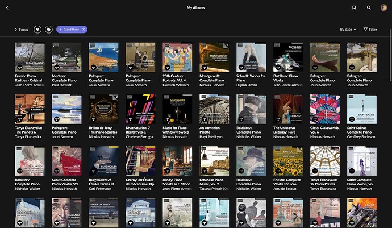This screenshot has height=228, width=392.
Task: Open Enescu: Complete Works for Solo cover
Action: [288, 161]
